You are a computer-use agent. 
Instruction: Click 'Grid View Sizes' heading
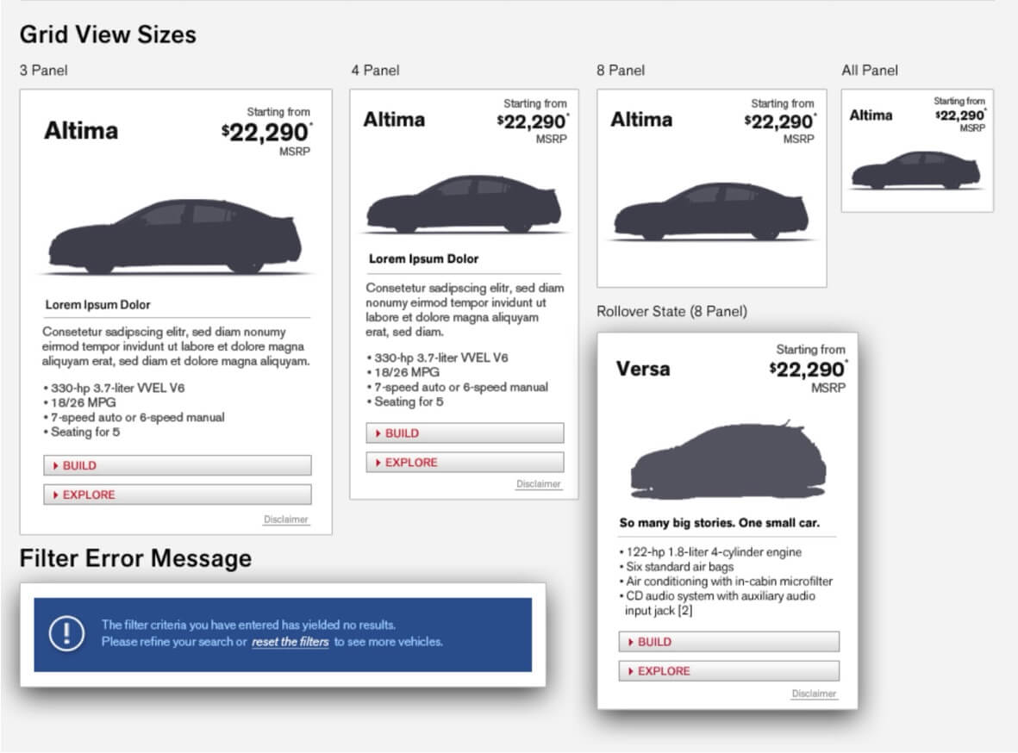(108, 34)
